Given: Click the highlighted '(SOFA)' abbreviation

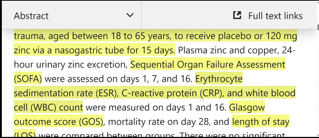Looking at the screenshot, I should click(x=28, y=79).
